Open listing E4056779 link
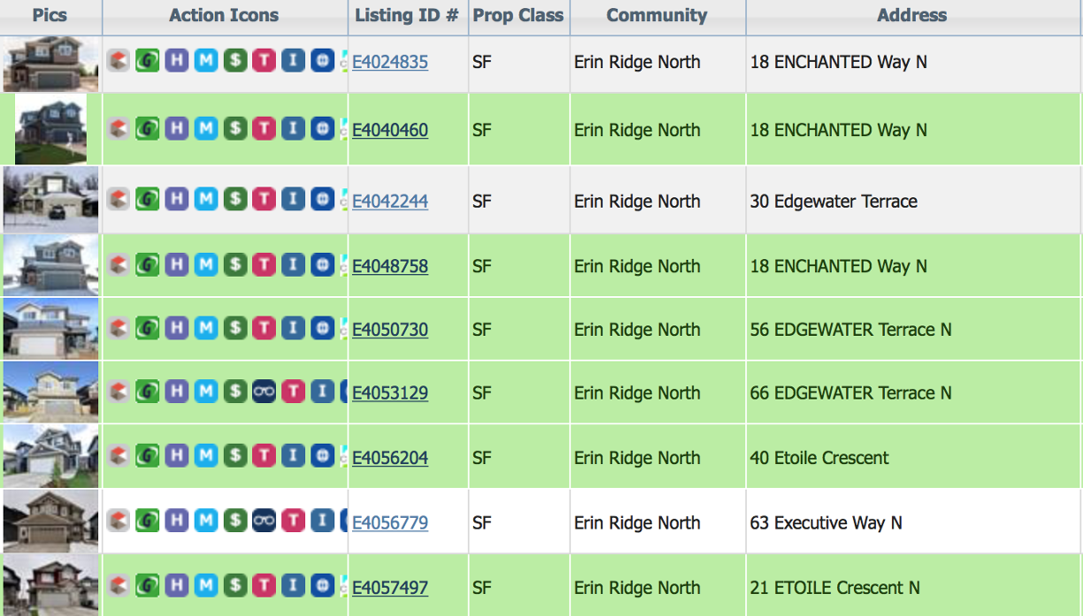1083x616 pixels. [390, 523]
